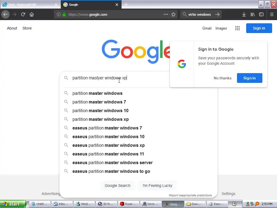Open the Settings footer link

click(x=228, y=194)
